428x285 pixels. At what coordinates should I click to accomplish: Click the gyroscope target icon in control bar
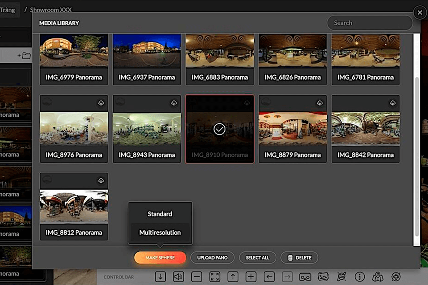(x=396, y=277)
